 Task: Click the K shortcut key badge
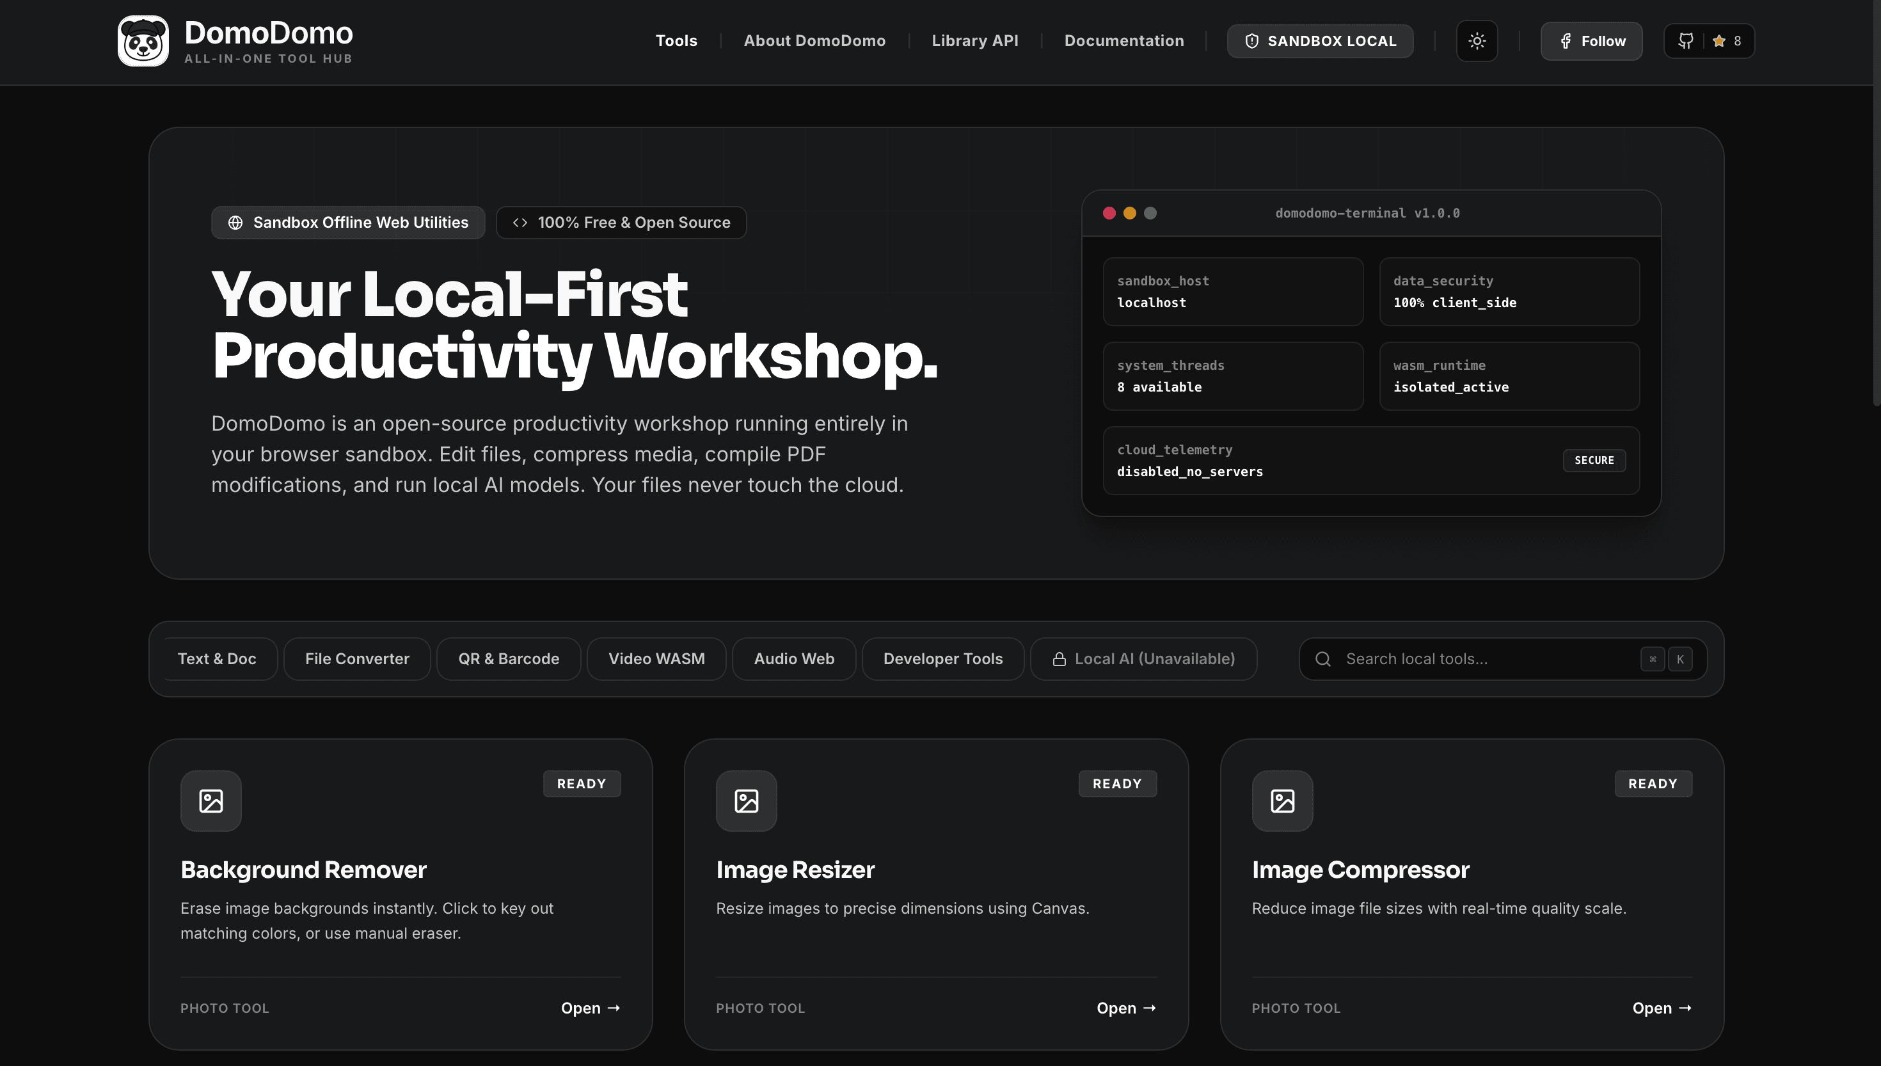coord(1679,659)
